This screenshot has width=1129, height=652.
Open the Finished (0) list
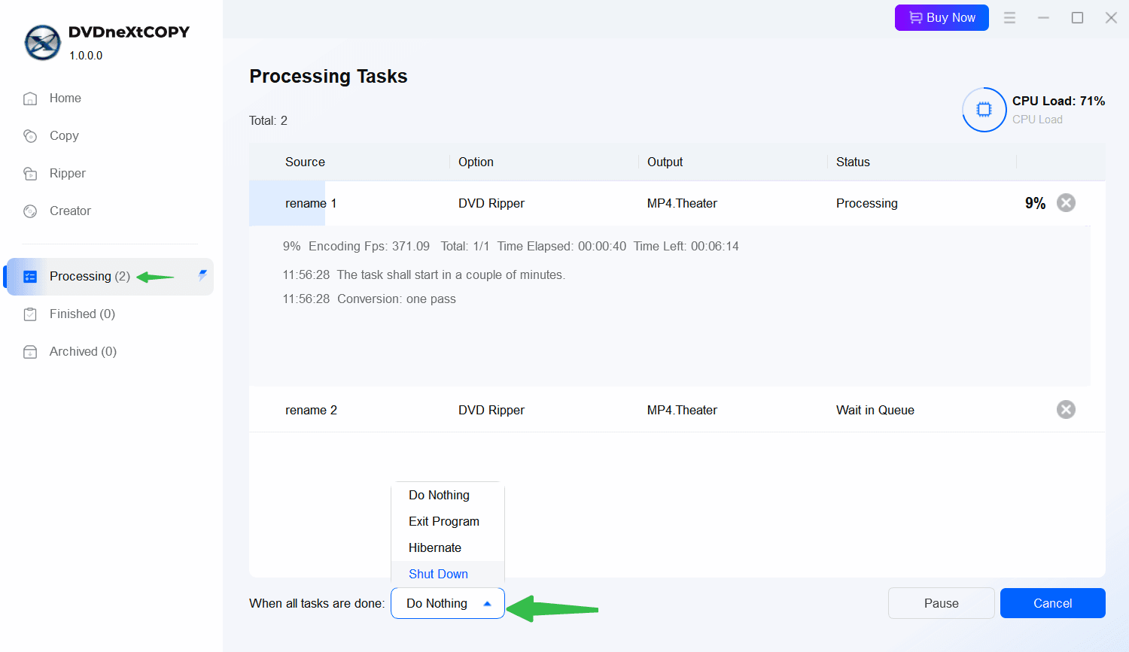click(x=82, y=314)
